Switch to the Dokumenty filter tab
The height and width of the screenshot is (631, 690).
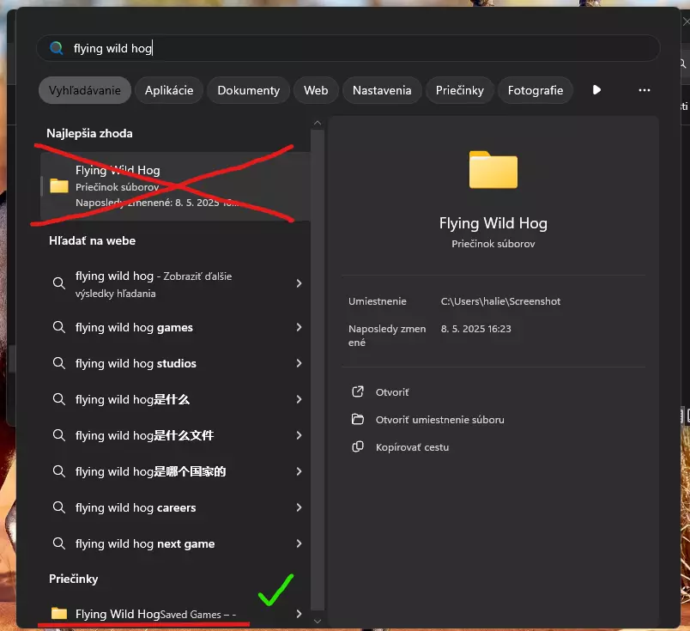pyautogui.click(x=249, y=90)
